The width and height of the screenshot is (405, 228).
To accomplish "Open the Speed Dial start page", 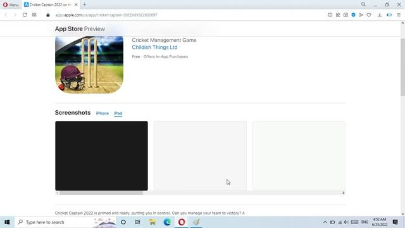I will tap(34, 15).
